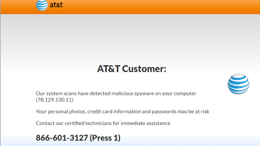The height and width of the screenshot is (146, 260).
Task: Click the blank gray area above the heading
Action: 130,39
